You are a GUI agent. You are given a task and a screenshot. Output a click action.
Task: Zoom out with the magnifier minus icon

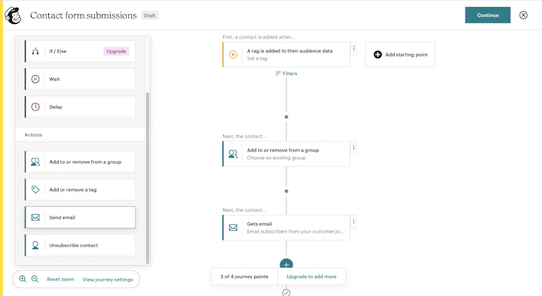[35, 279]
